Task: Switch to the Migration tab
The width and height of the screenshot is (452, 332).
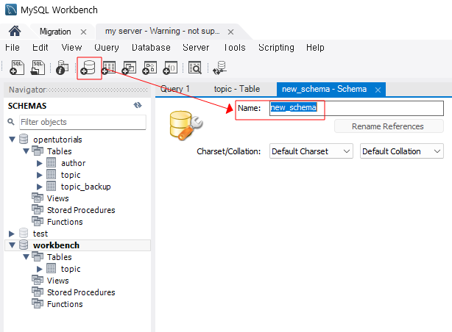Action: 55,32
